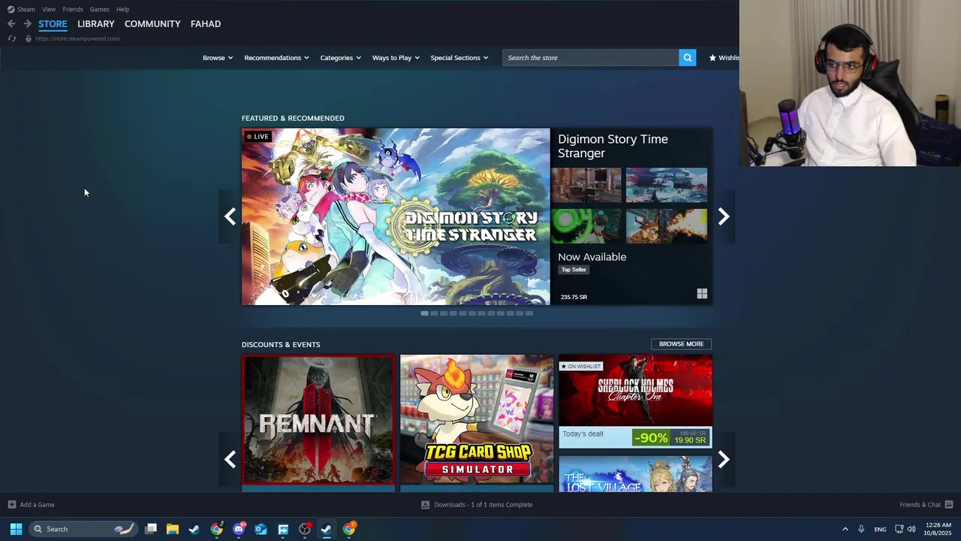Click the Steam logo in title bar
Viewport: 961px width, 541px height.
click(11, 9)
